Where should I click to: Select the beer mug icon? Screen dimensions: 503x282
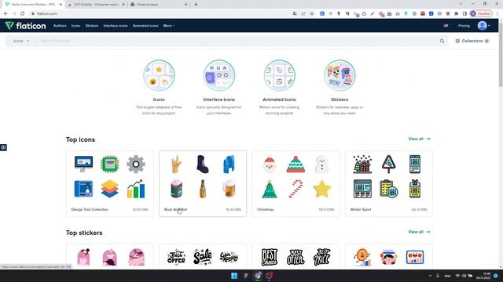[x=229, y=189]
